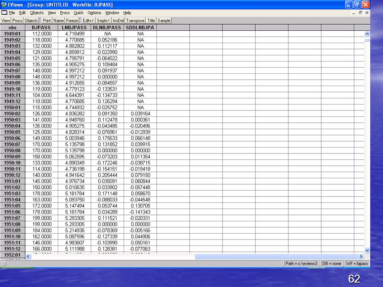The height and width of the screenshot is (287, 383).
Task: Click cell value 0.205444
Action: point(107,175)
